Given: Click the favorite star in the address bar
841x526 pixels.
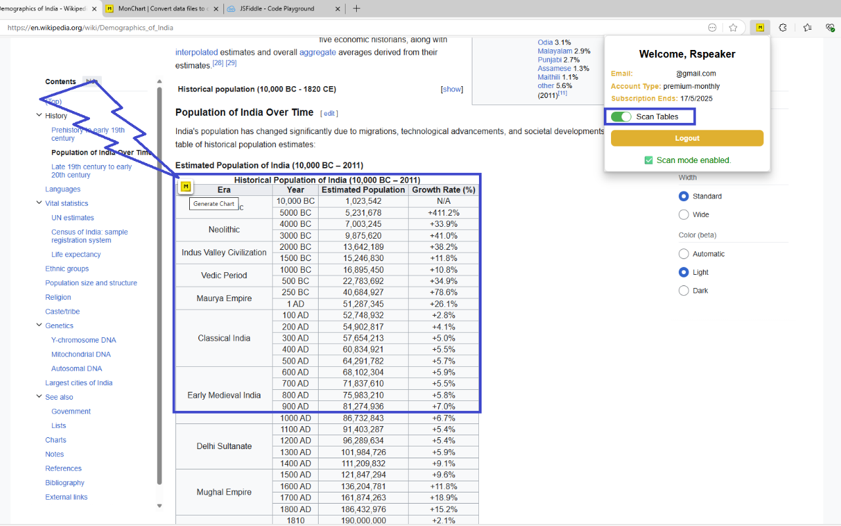Looking at the screenshot, I should [733, 28].
